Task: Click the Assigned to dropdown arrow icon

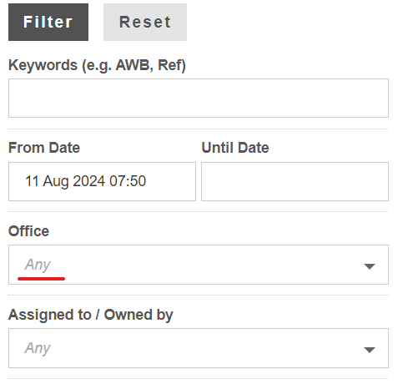Action: tap(370, 350)
